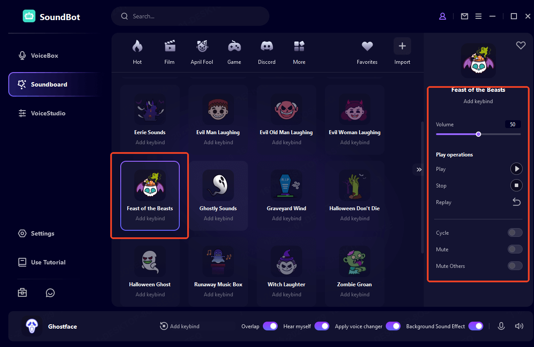Click Add keybind under Ghostly Sounds
Image resolution: width=534 pixels, height=347 pixels.
(218, 219)
